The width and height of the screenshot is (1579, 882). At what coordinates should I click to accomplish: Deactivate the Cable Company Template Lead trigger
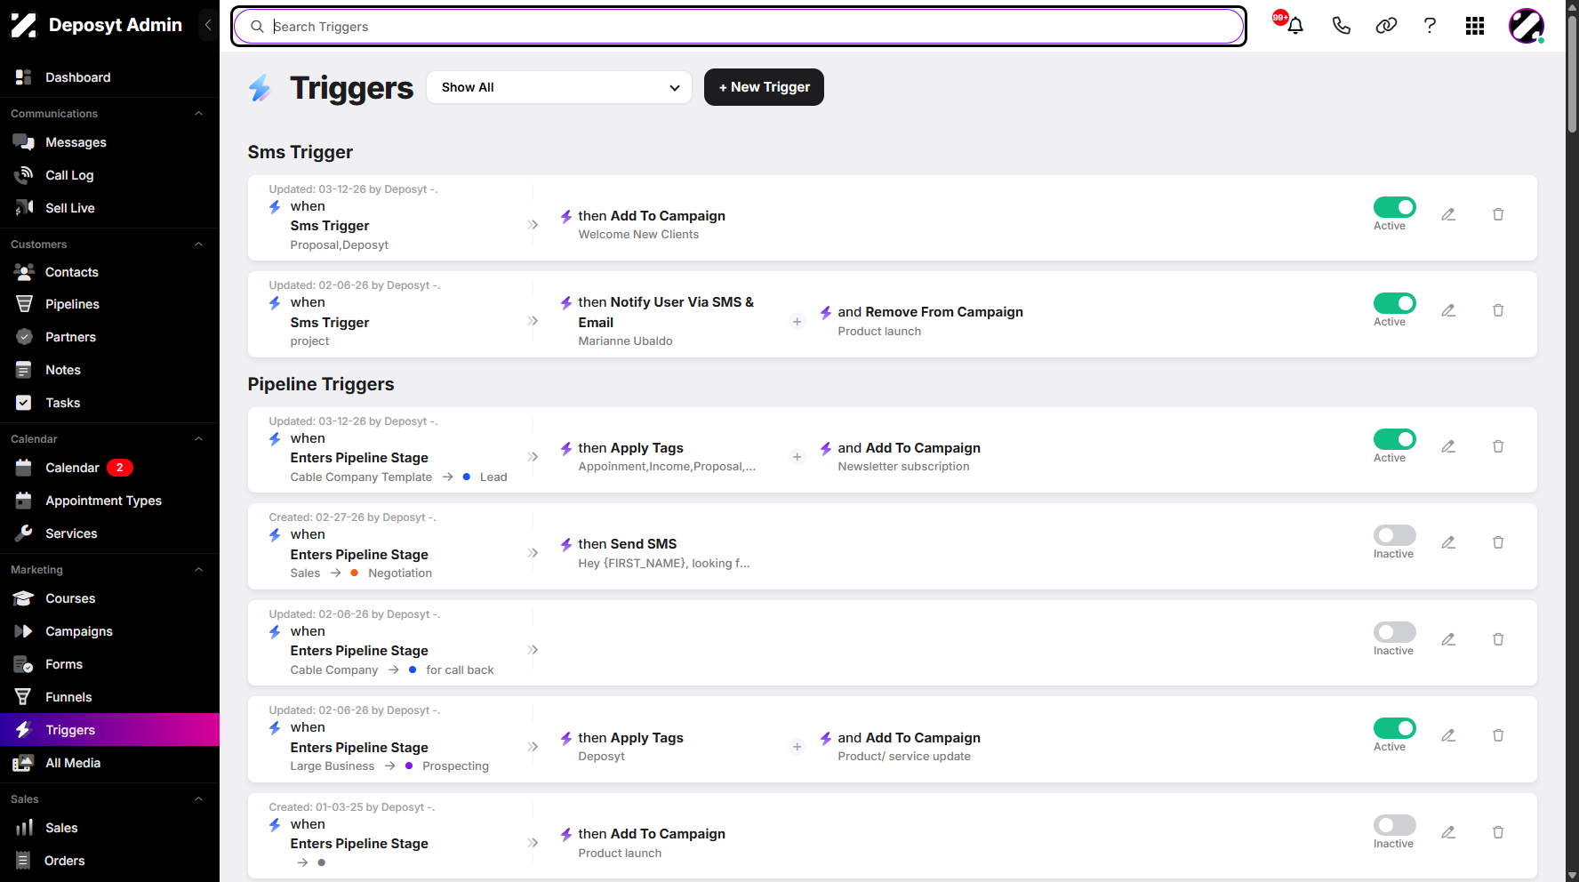click(1395, 439)
